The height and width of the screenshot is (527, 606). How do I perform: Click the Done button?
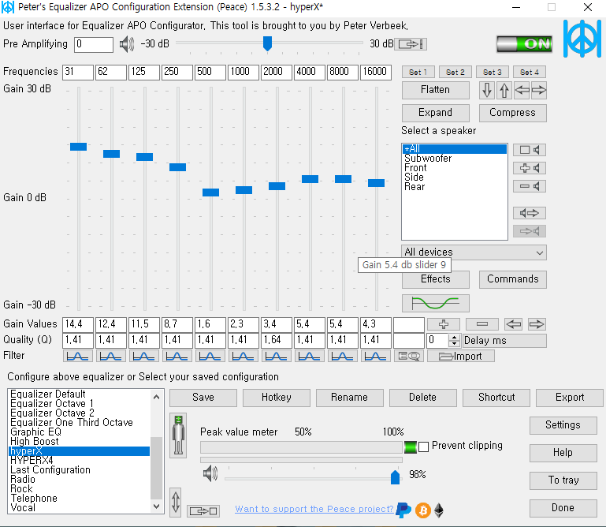[x=563, y=508]
